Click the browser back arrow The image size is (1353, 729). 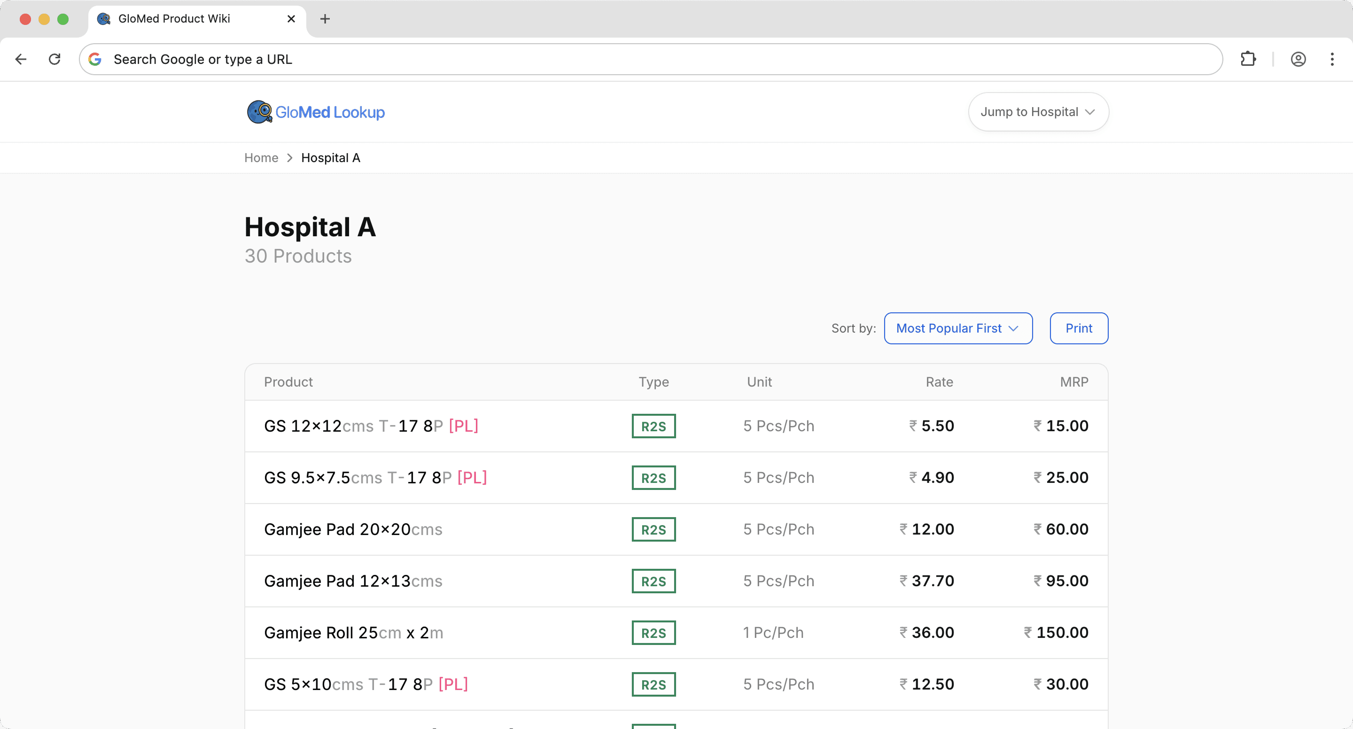[21, 59]
